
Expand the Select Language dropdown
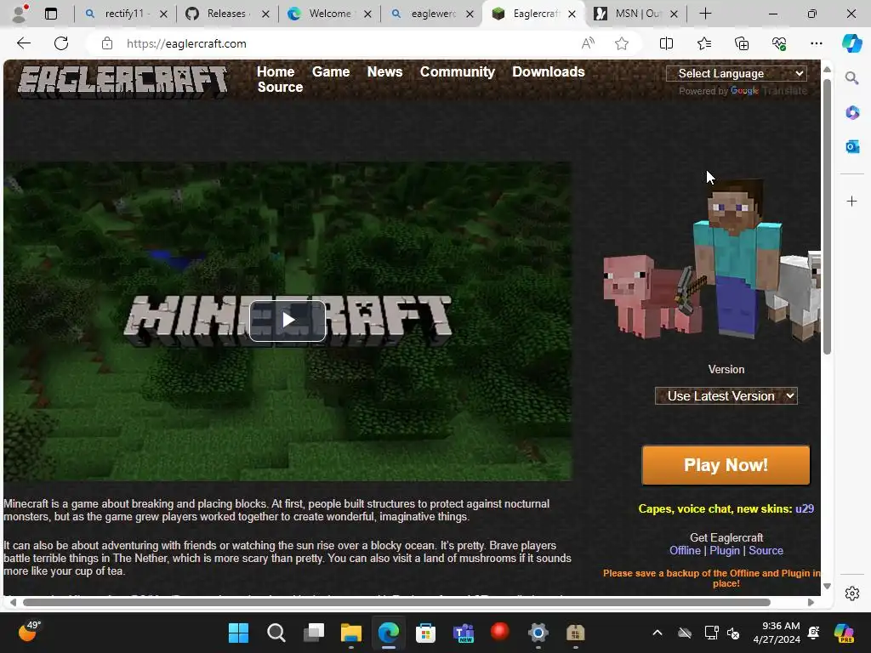point(737,73)
